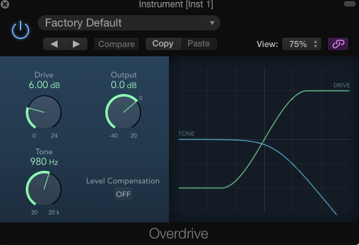This screenshot has width=359, height=245.
Task: Load the next preset with right arrow
Action: coord(76,44)
